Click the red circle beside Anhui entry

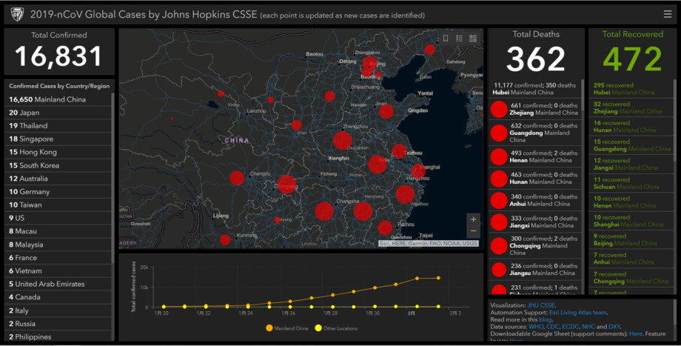(x=499, y=200)
